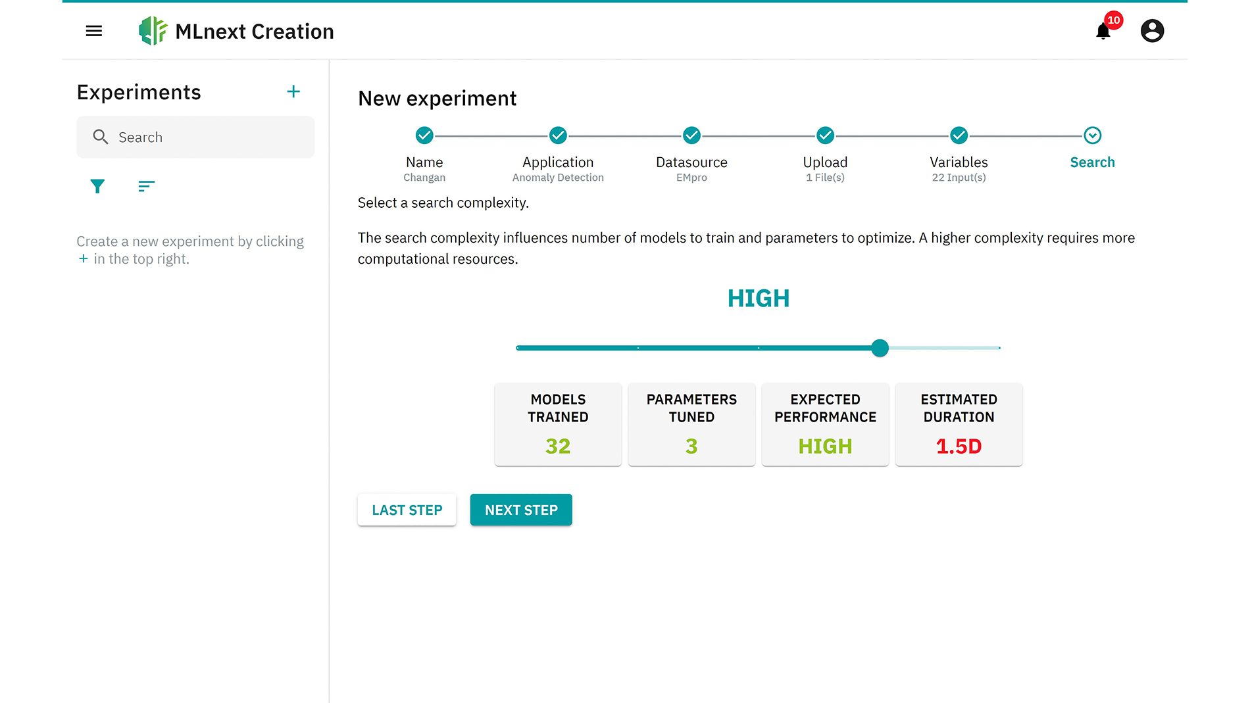This screenshot has height=703, width=1250.
Task: Select the Variables step
Action: (959, 135)
